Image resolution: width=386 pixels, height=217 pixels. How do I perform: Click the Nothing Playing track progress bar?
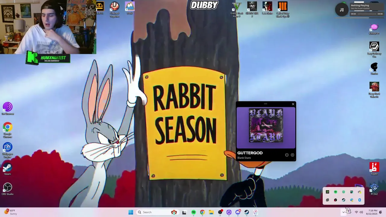pos(367,14)
